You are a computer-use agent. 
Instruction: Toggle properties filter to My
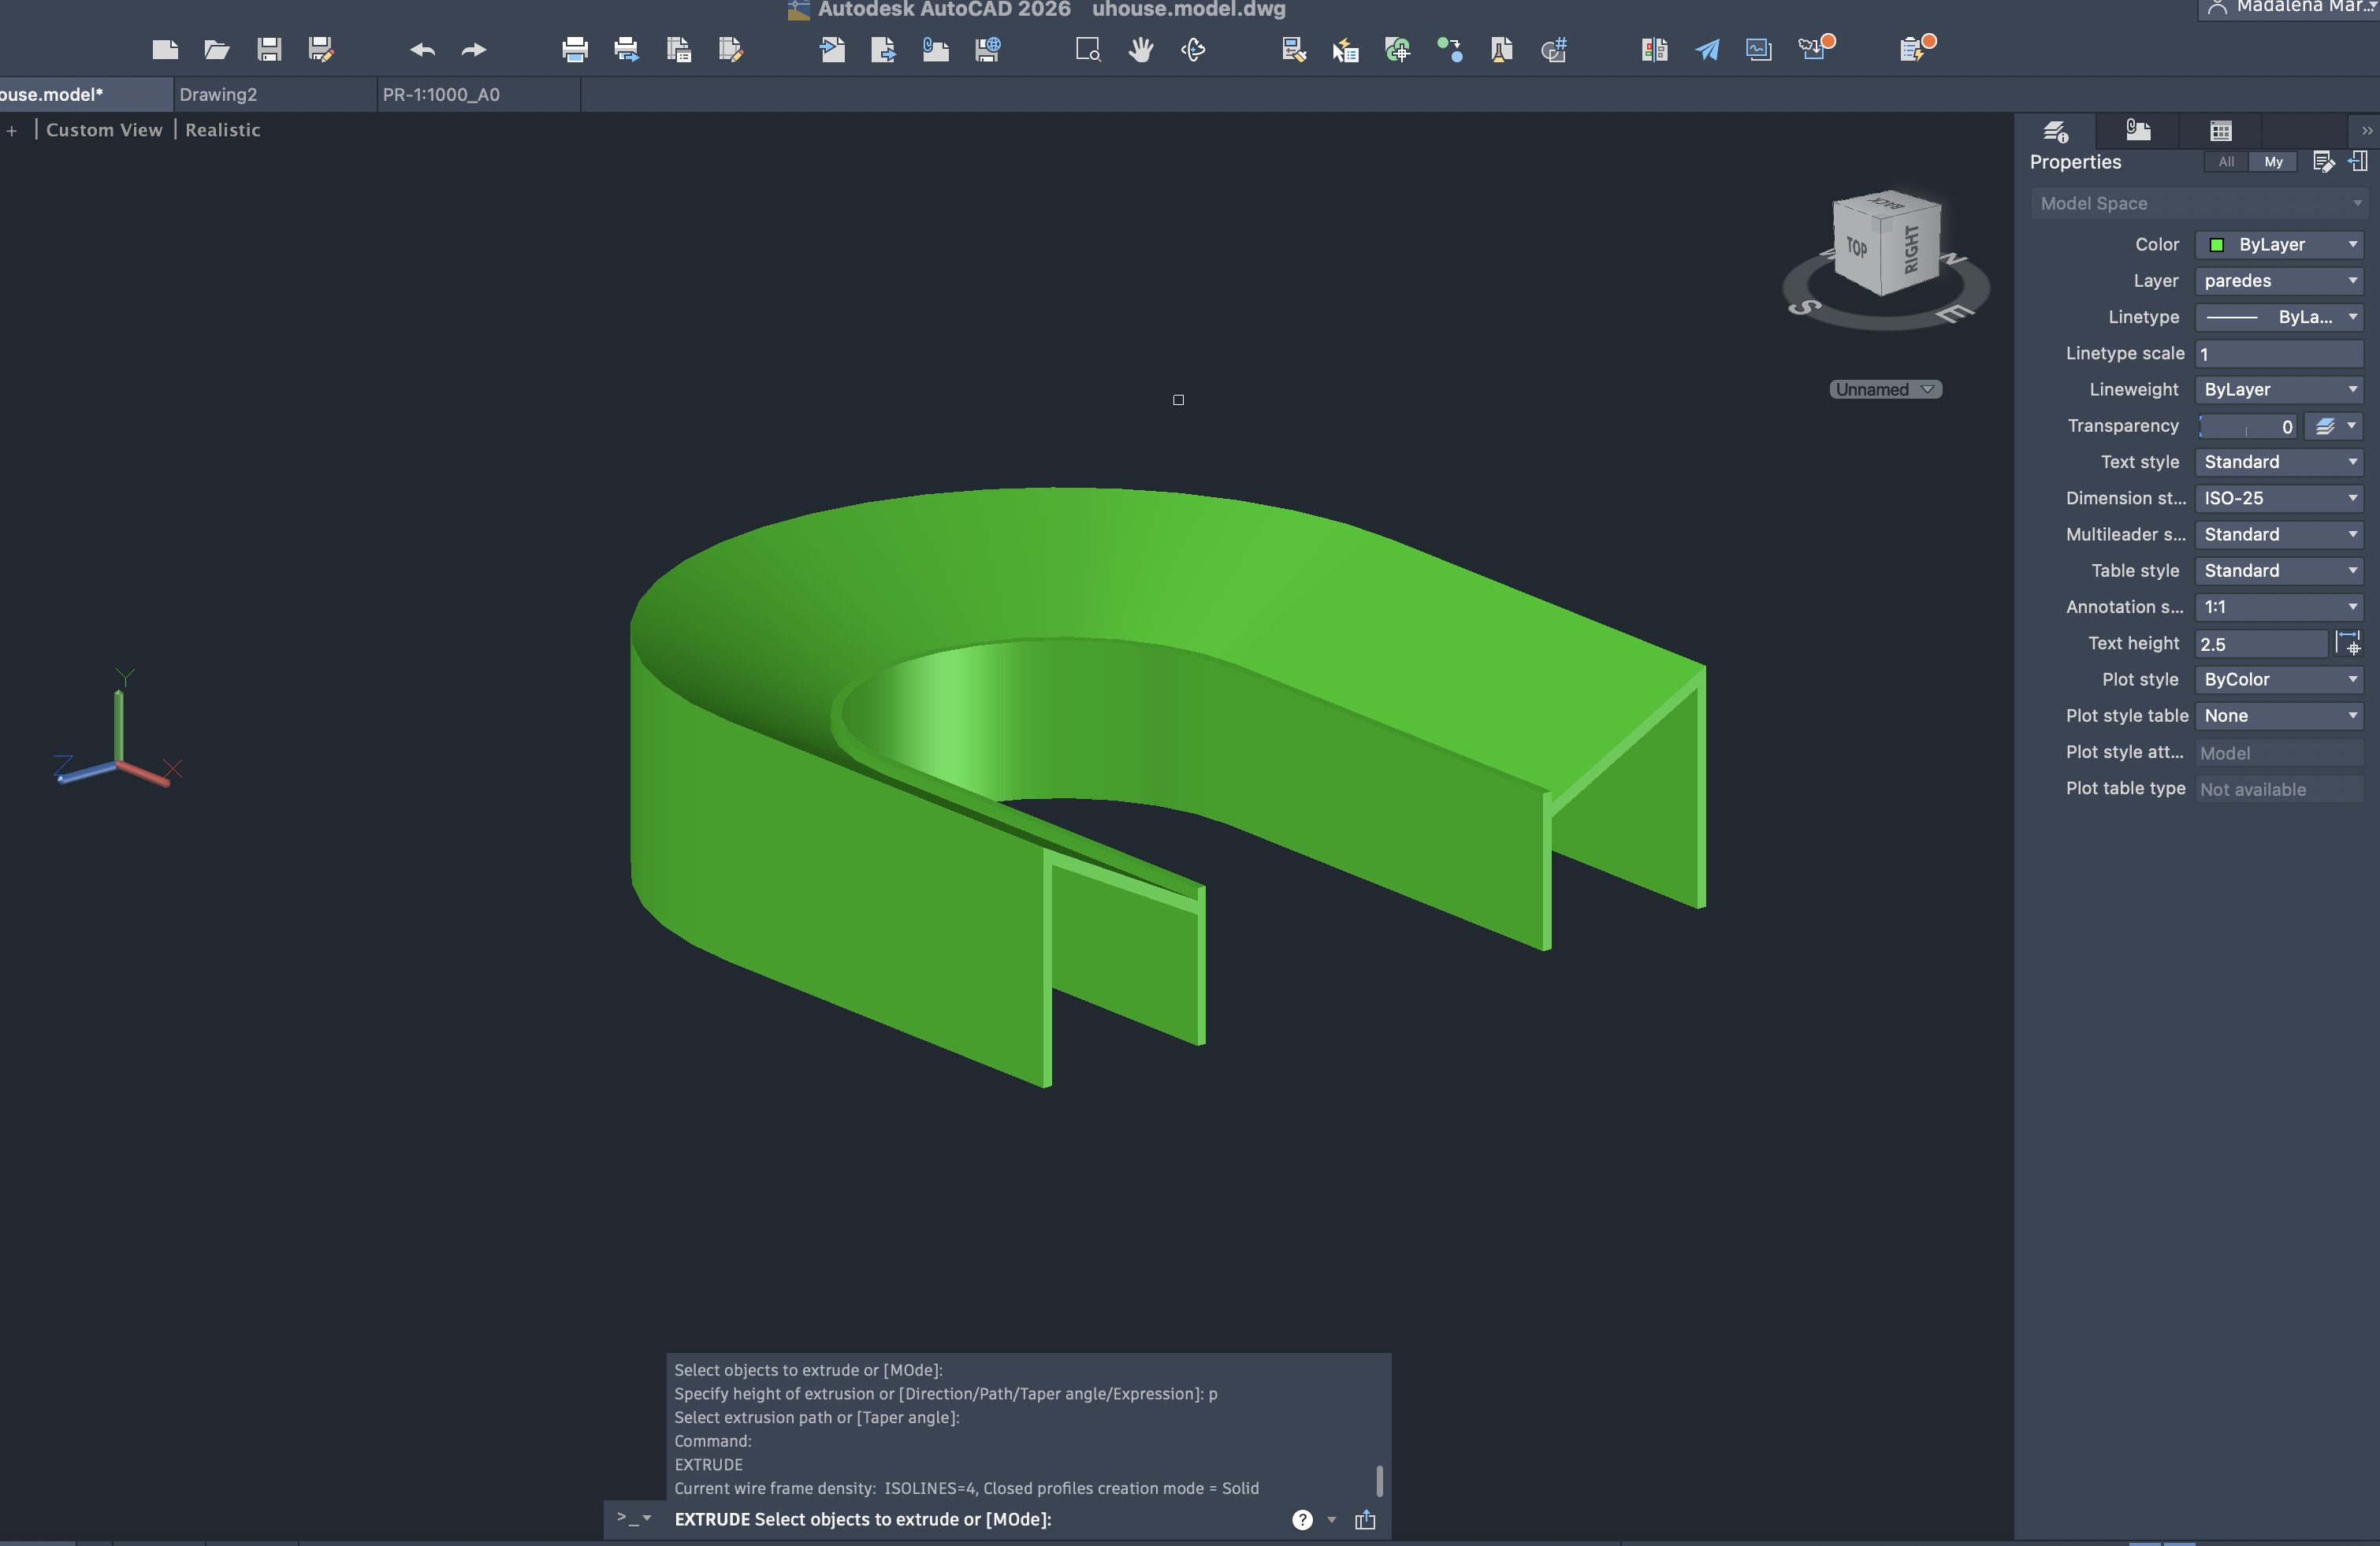pyautogui.click(x=2273, y=162)
